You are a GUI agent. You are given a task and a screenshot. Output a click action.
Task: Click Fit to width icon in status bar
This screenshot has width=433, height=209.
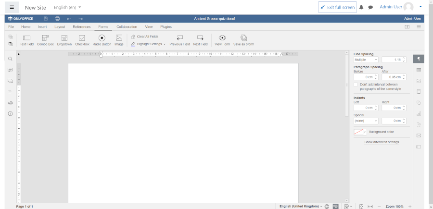click(x=370, y=207)
